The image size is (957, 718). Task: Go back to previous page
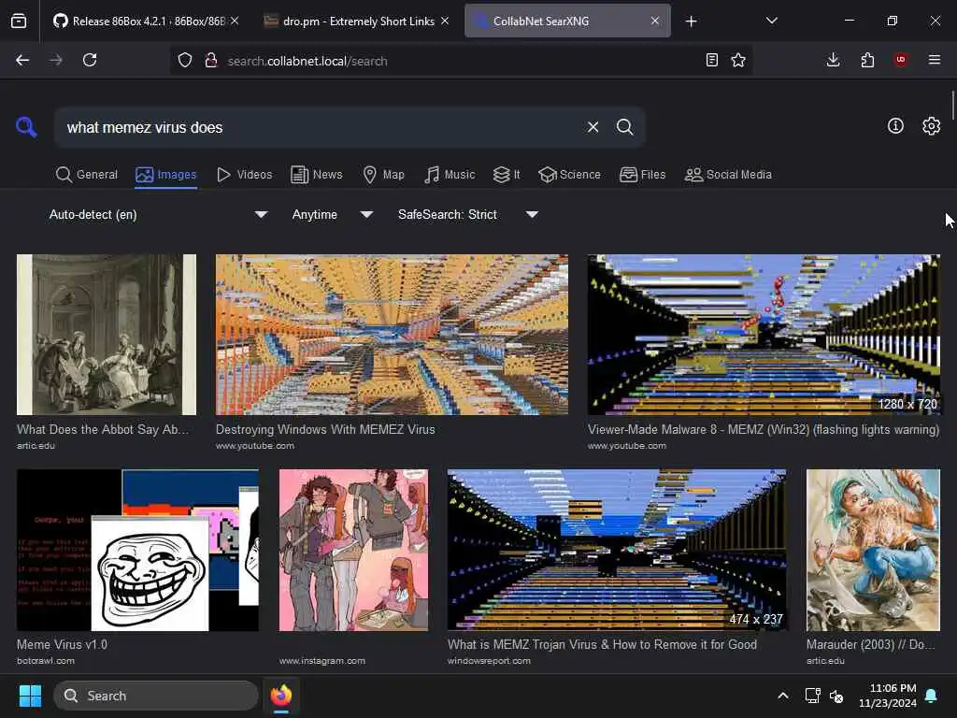tap(22, 60)
